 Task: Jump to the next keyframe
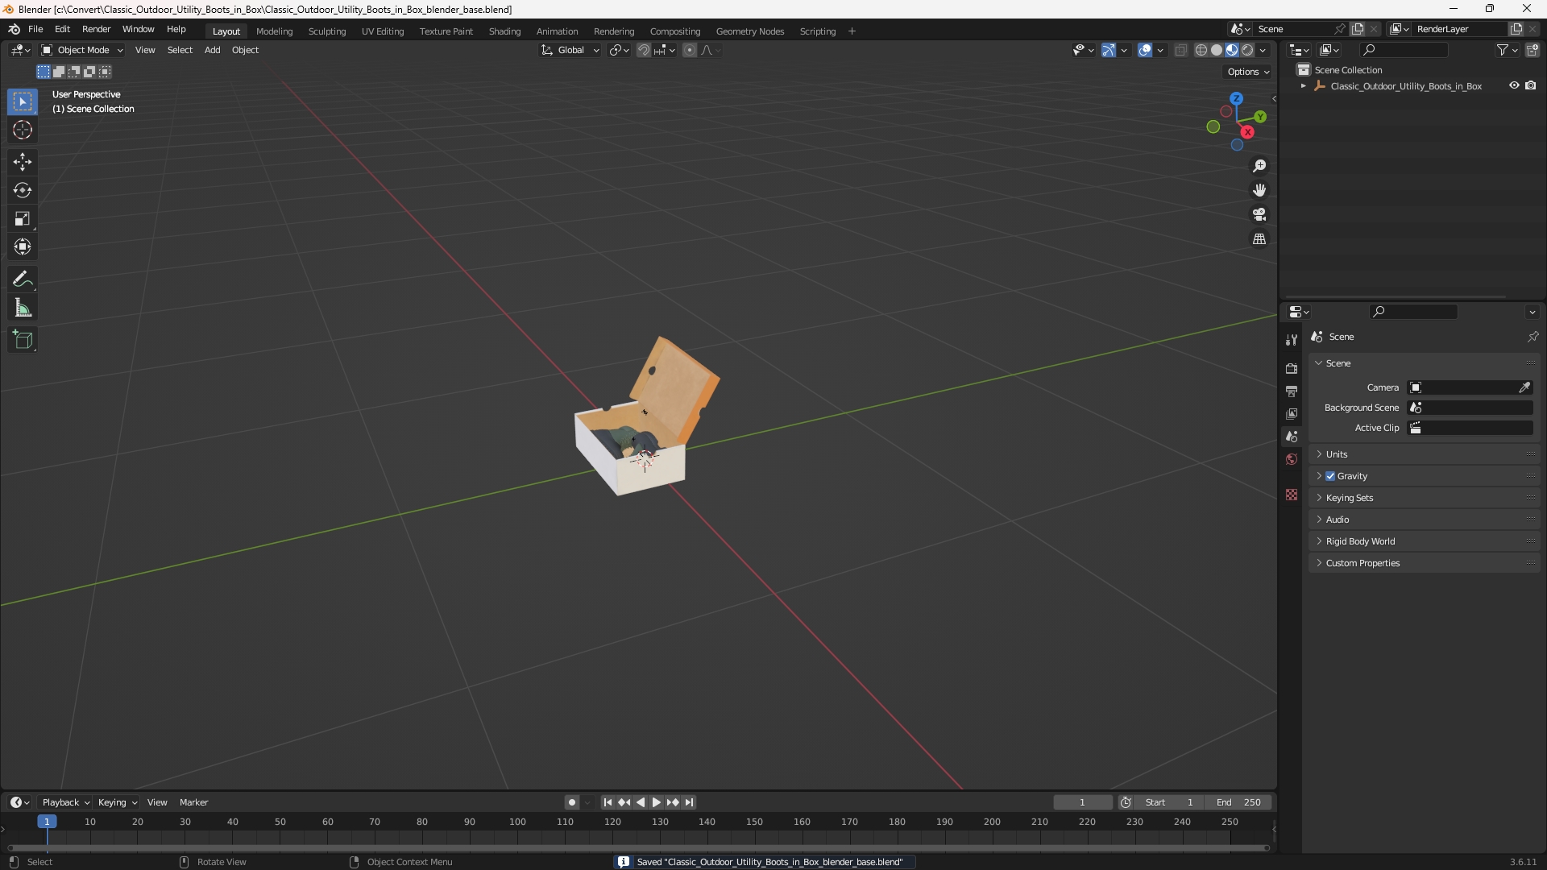(x=673, y=802)
